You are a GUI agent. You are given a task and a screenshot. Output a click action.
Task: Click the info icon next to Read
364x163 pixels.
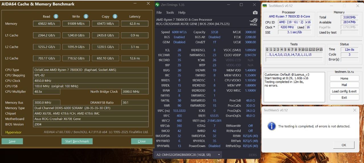(56, 16)
